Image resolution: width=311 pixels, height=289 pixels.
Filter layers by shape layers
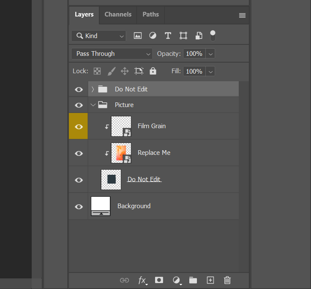tap(183, 36)
